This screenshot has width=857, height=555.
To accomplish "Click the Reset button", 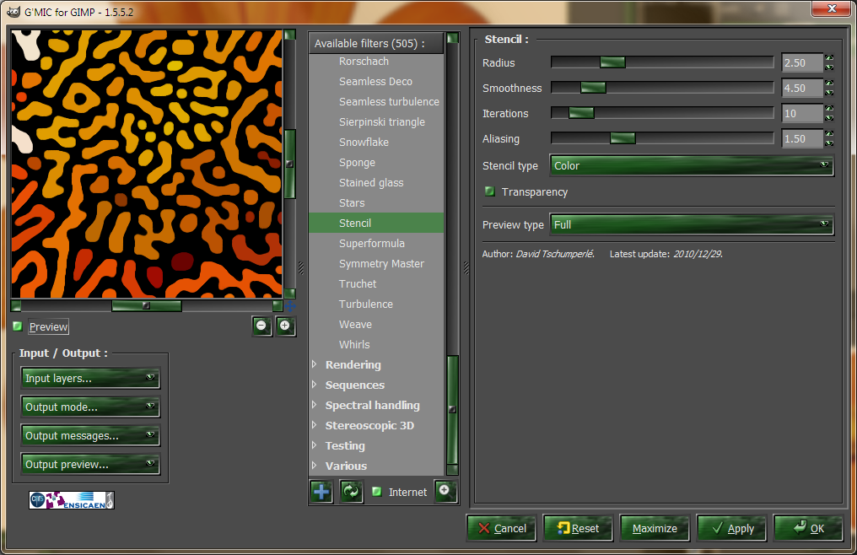I will click(x=578, y=528).
